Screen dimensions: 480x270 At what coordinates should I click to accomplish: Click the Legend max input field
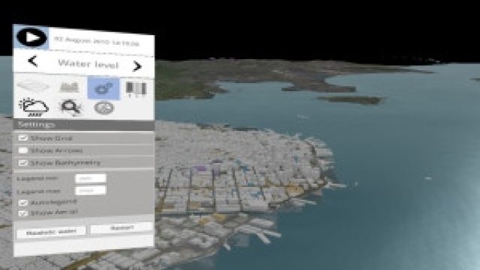[x=91, y=190]
